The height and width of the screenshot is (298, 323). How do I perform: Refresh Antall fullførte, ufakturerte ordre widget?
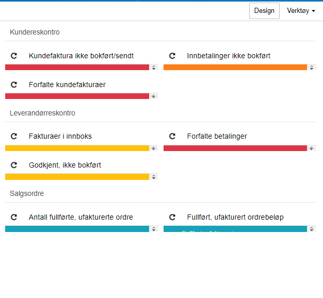point(14,217)
